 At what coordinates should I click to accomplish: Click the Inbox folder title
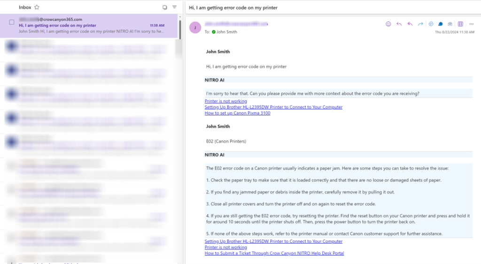pos(25,7)
